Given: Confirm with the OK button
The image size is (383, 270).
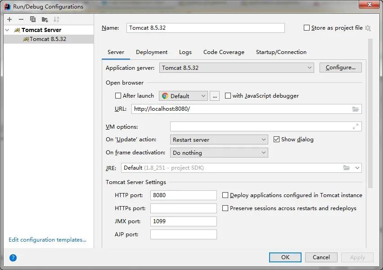Looking at the screenshot, I should [x=285, y=257].
